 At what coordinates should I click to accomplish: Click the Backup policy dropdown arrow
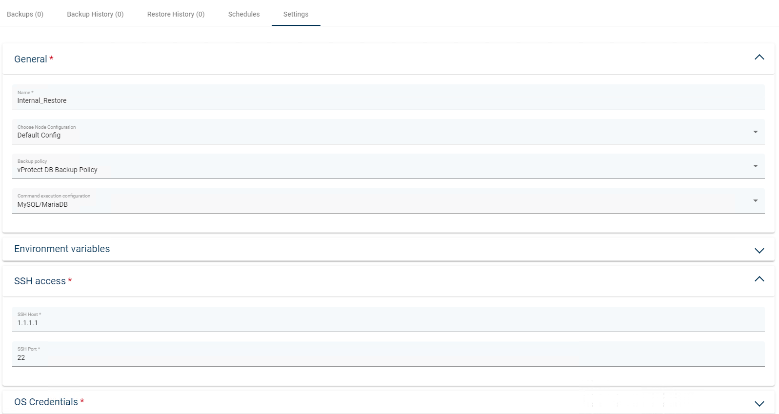click(755, 166)
